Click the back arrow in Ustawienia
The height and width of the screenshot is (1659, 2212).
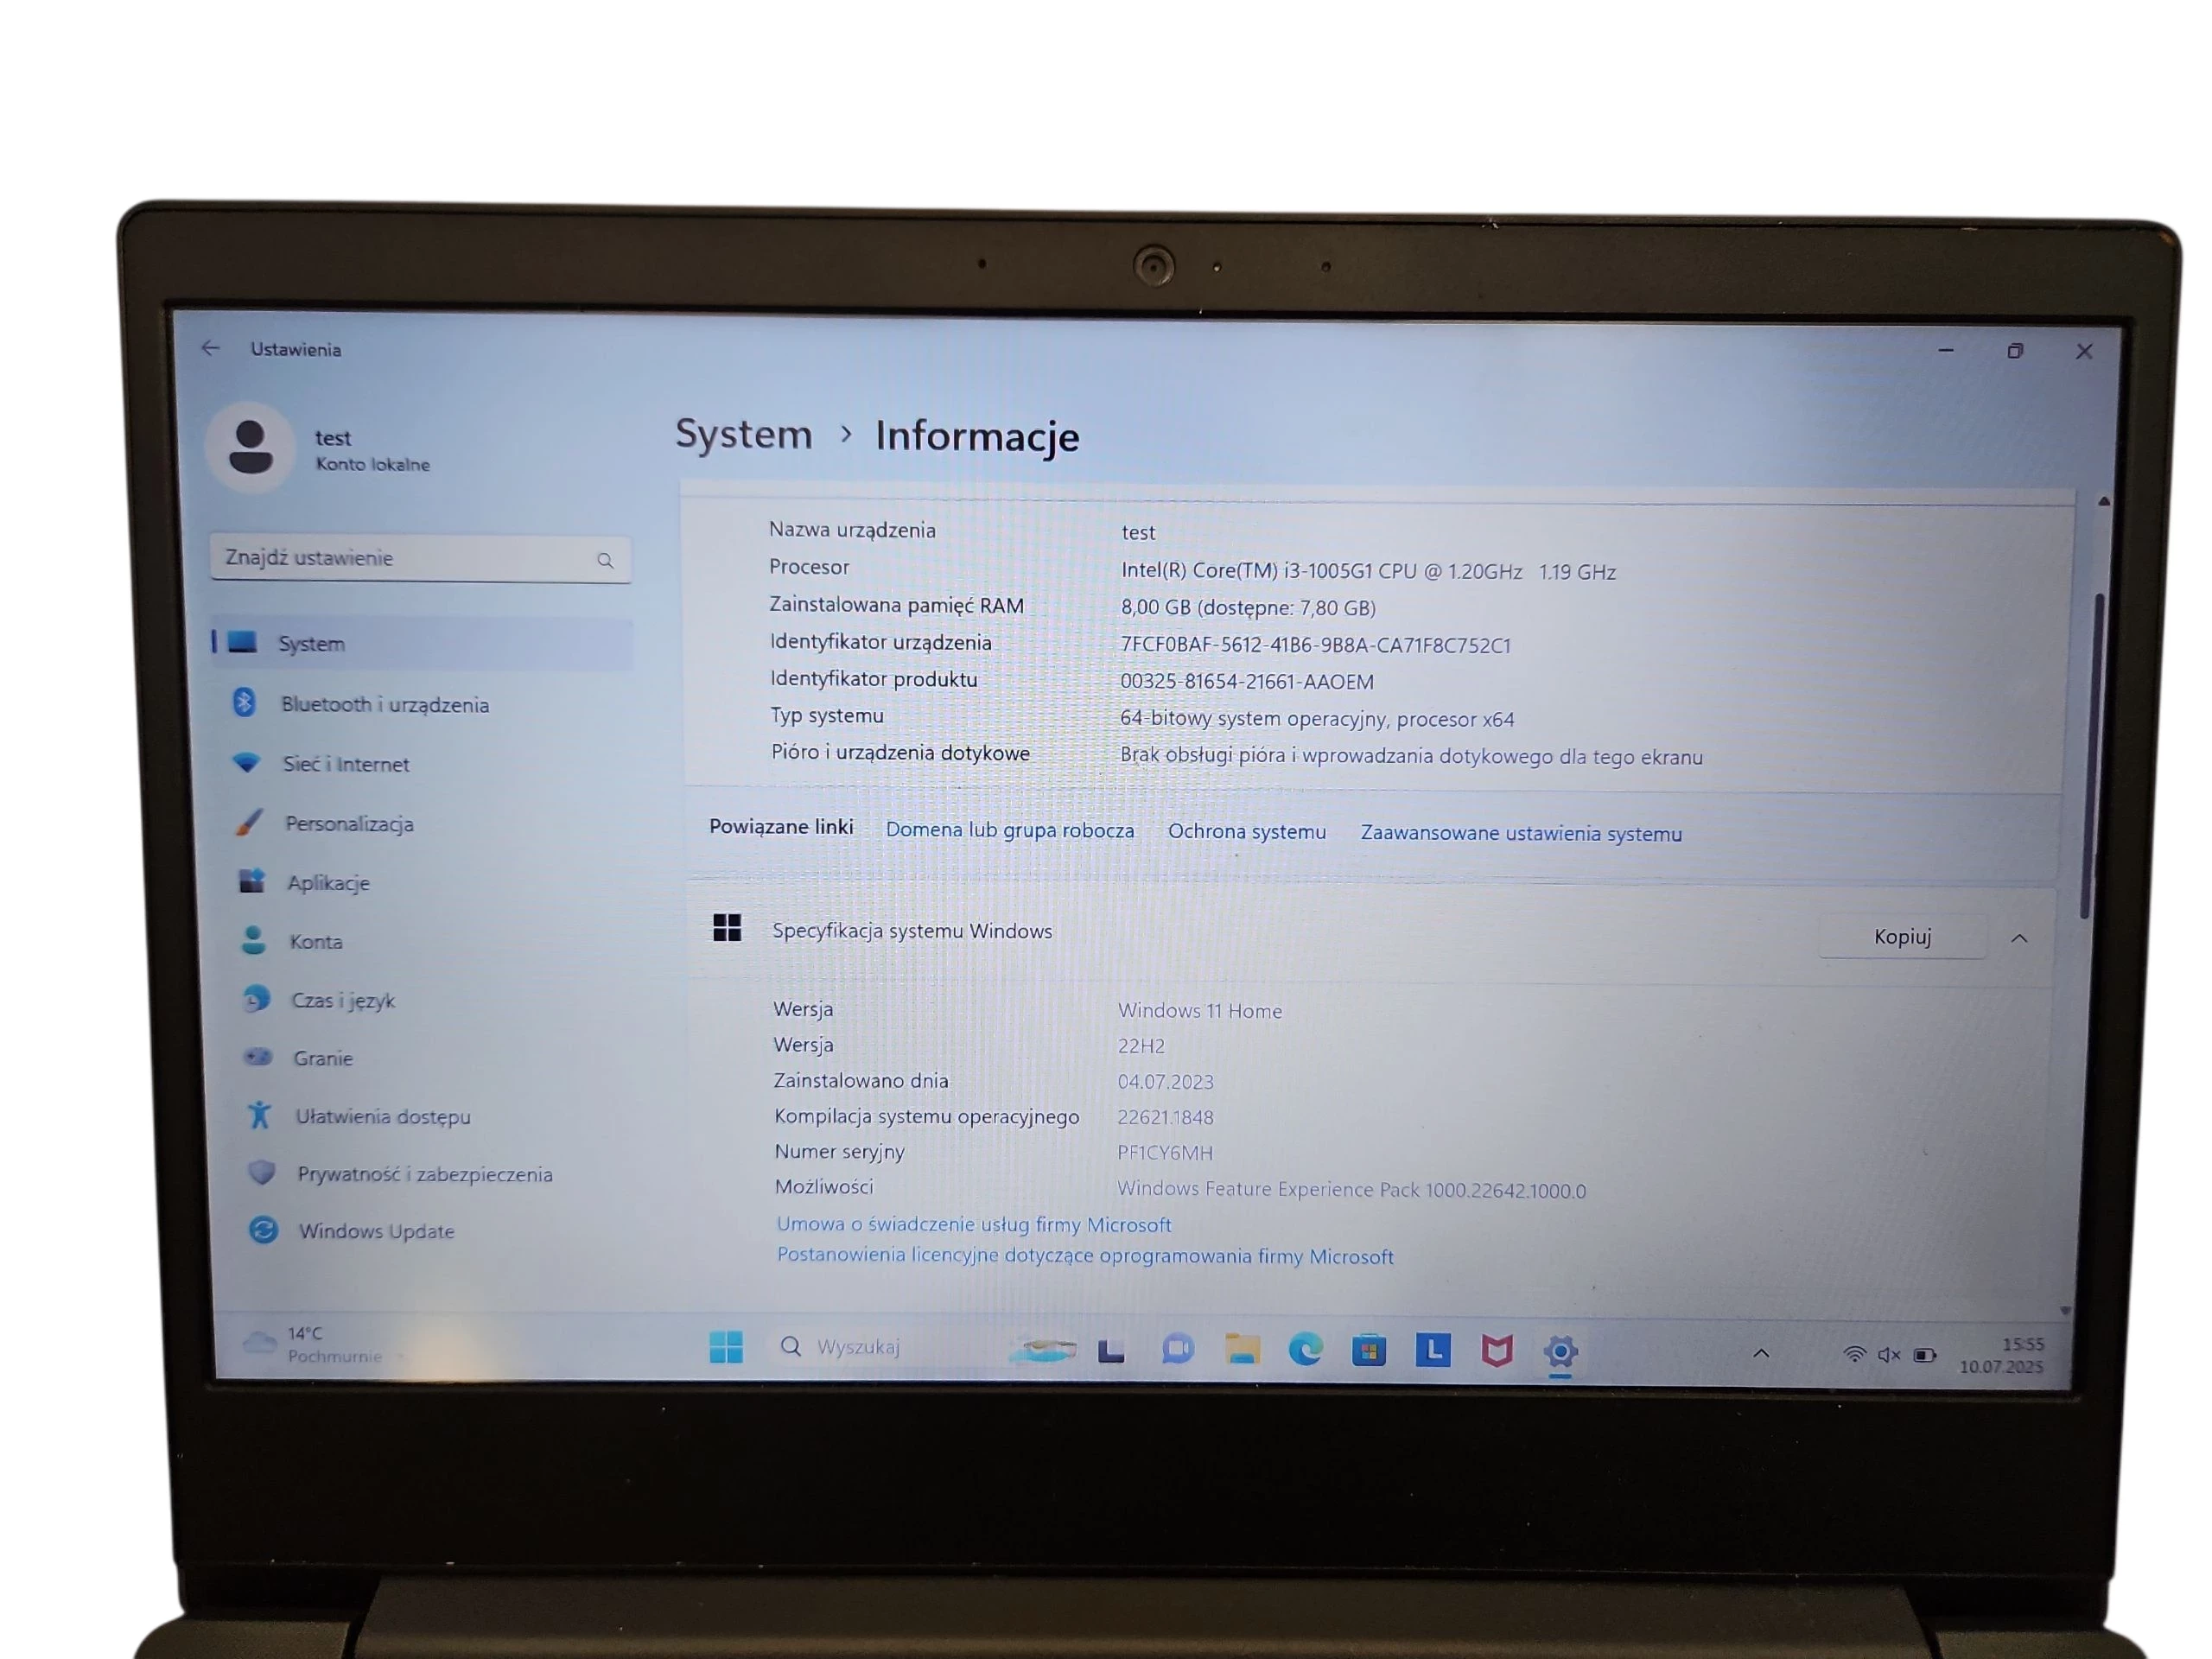coord(210,348)
